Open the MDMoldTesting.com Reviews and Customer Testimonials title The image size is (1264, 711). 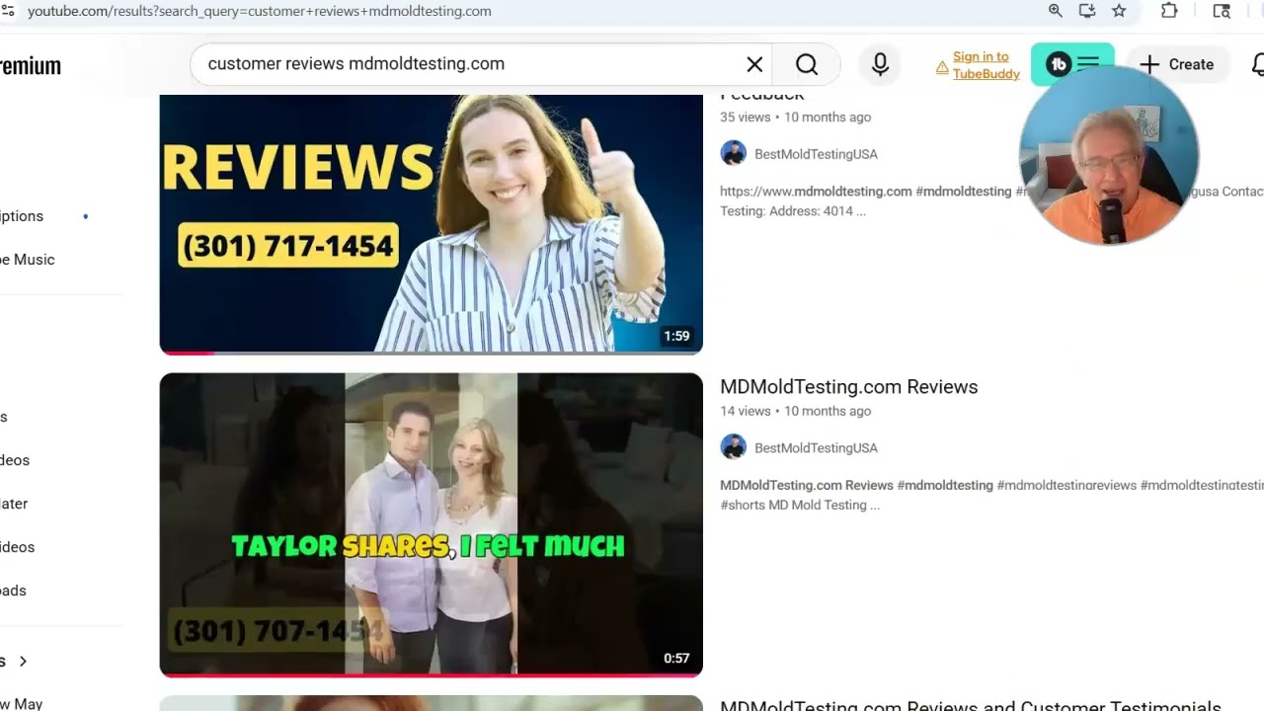(x=971, y=705)
